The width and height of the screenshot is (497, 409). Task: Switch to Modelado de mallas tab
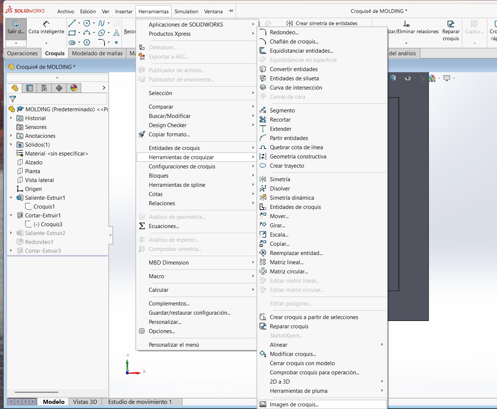click(97, 53)
